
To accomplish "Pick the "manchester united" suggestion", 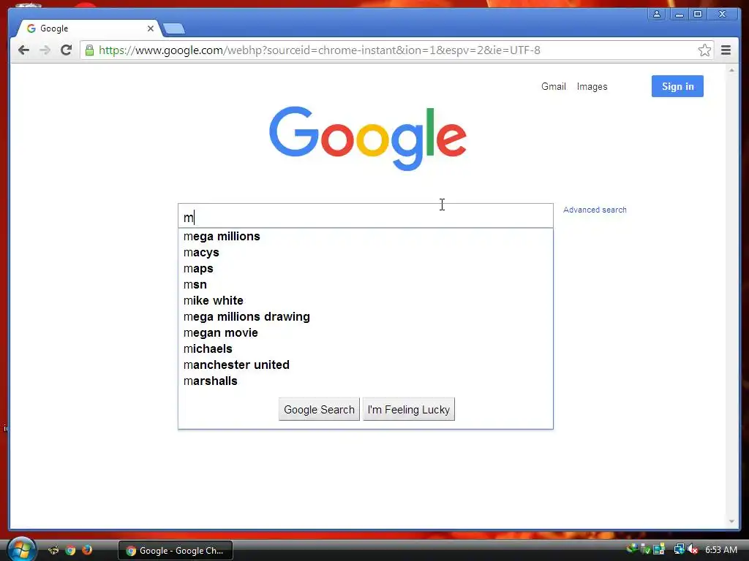I will [x=366, y=365].
